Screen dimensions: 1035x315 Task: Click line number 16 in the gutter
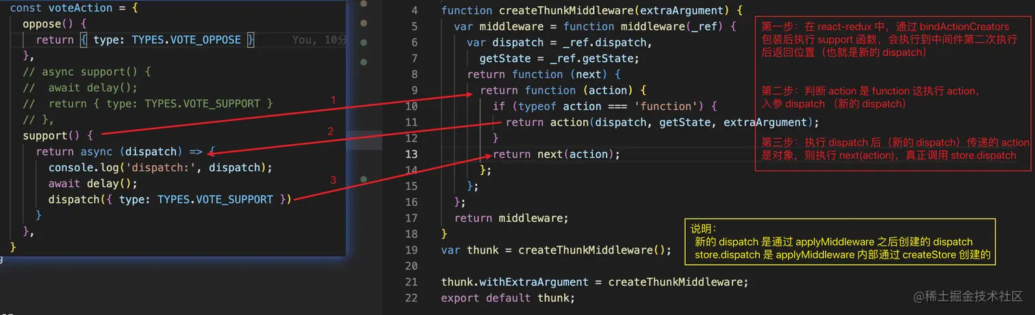click(x=411, y=202)
